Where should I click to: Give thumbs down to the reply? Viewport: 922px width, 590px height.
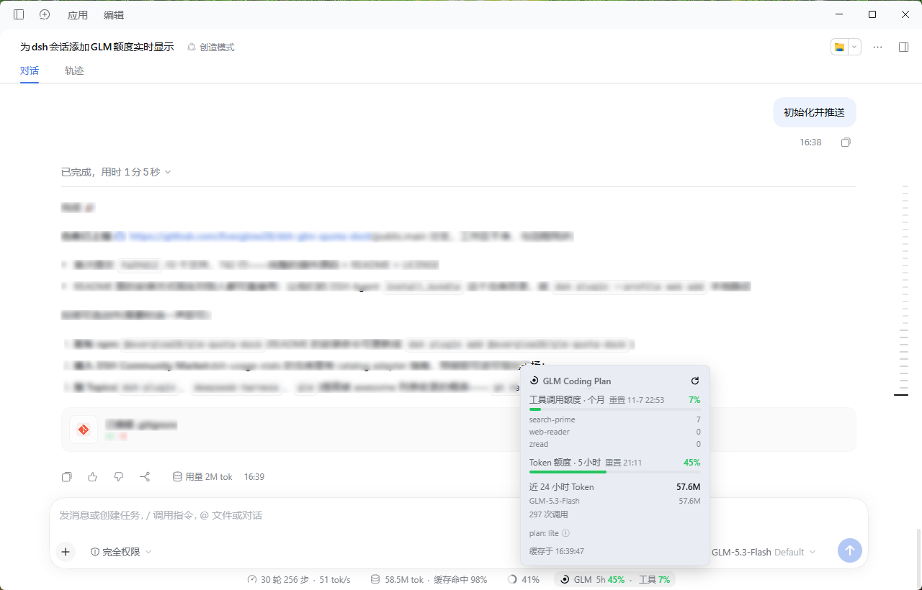pyautogui.click(x=119, y=476)
